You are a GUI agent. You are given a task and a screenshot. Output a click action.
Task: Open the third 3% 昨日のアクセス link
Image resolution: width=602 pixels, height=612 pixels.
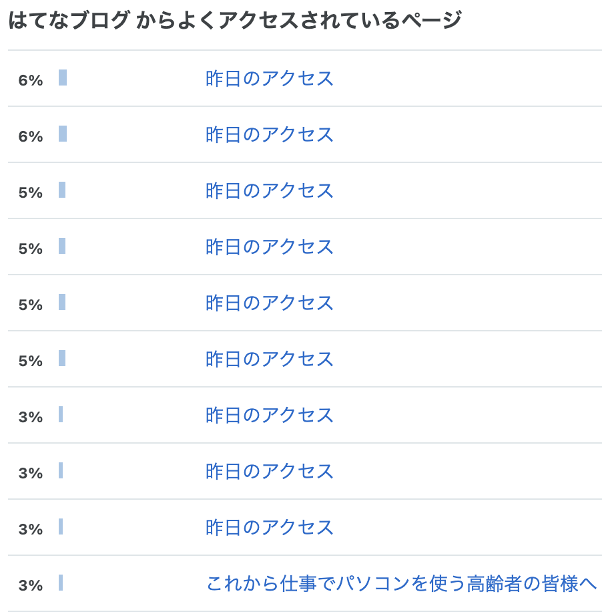pos(270,528)
